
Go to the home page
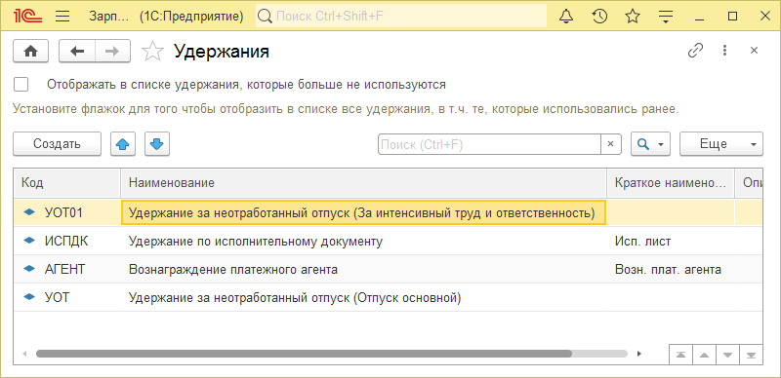point(31,51)
